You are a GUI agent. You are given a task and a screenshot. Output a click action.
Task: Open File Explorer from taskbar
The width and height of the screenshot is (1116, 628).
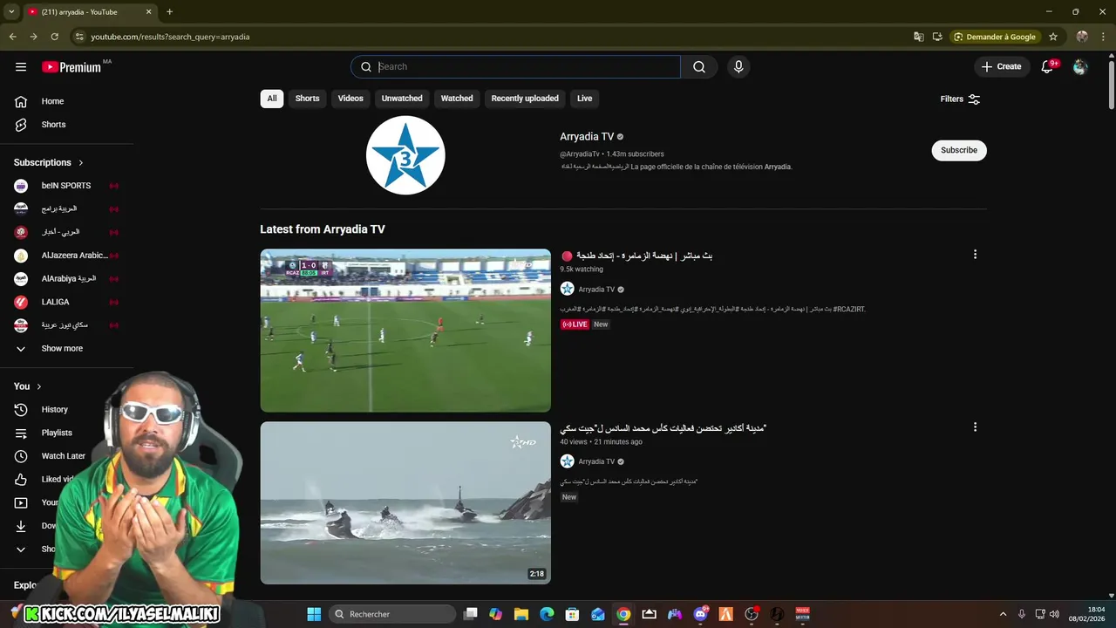click(521, 614)
